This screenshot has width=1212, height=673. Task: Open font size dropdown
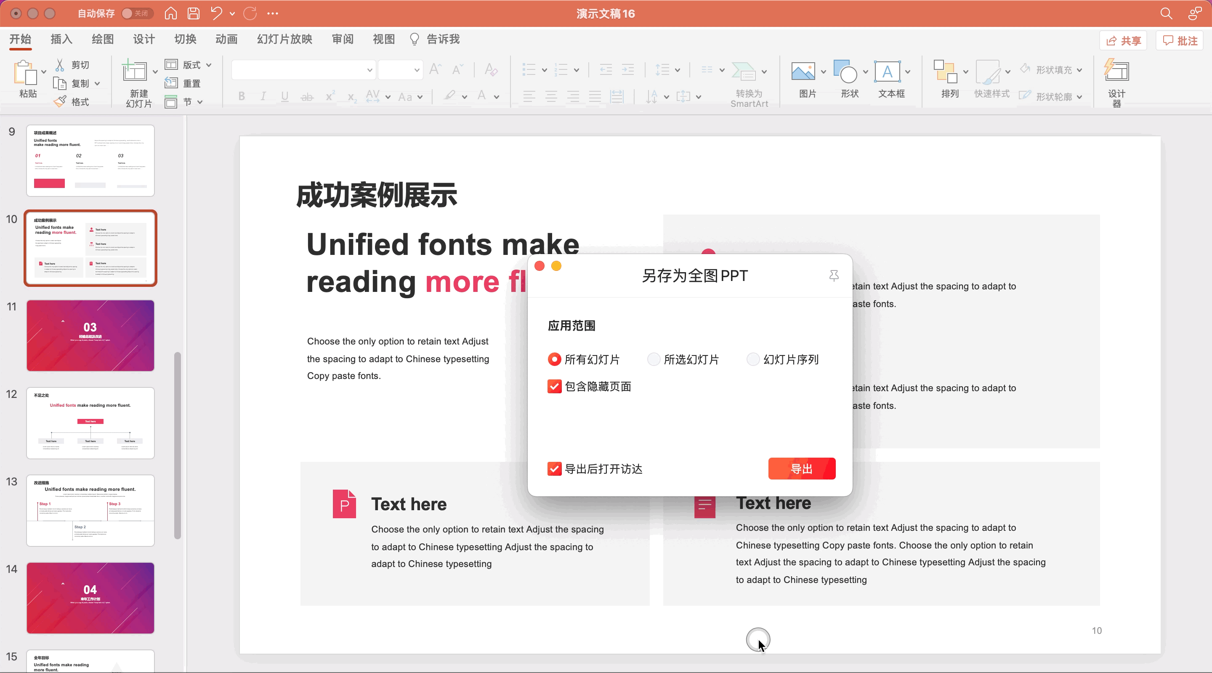point(416,70)
